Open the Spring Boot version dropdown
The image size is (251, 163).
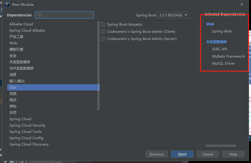tap(173, 15)
